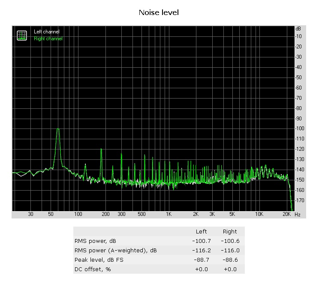
Task: Click the 'Right' column header
Action: tap(230, 231)
